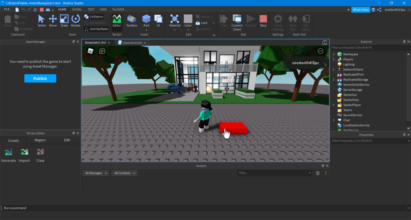The height and width of the screenshot is (220, 411).
Task: Switch to the Edit tab in Terrain Editor
Action: [x=67, y=140]
